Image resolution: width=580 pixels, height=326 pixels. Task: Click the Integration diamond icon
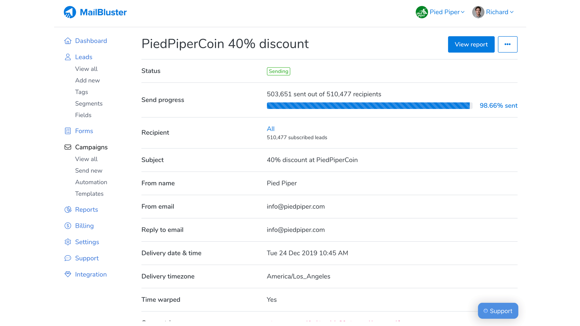click(x=68, y=274)
